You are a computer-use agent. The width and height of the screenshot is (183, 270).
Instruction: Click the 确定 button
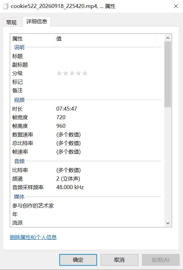coord(78,260)
